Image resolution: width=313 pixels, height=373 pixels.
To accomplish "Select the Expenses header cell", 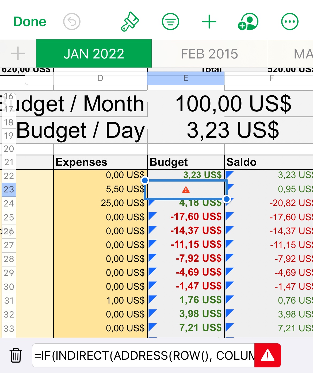I will [100, 162].
